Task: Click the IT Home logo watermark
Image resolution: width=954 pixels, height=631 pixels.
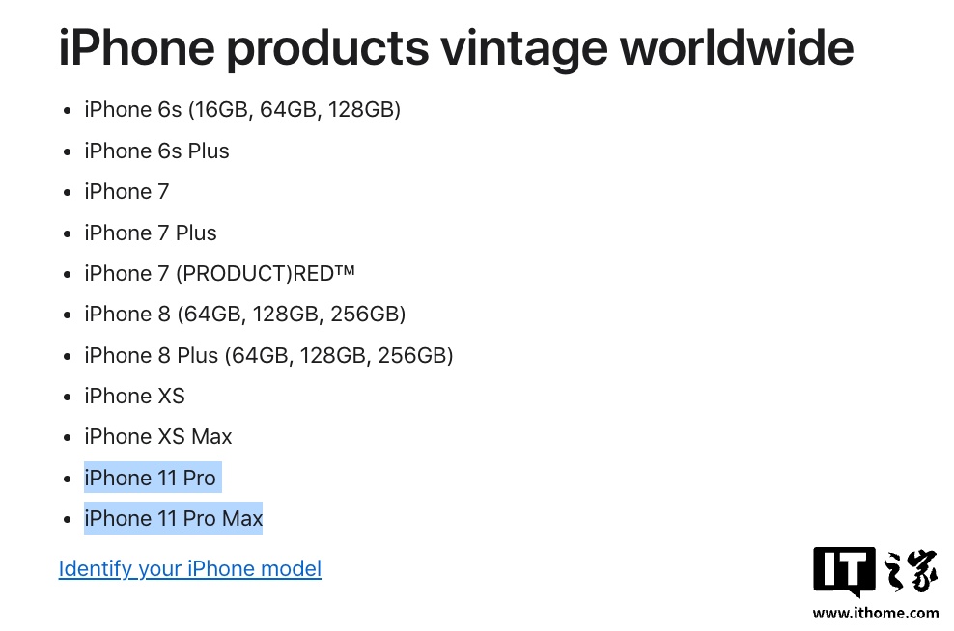Action: tap(875, 571)
